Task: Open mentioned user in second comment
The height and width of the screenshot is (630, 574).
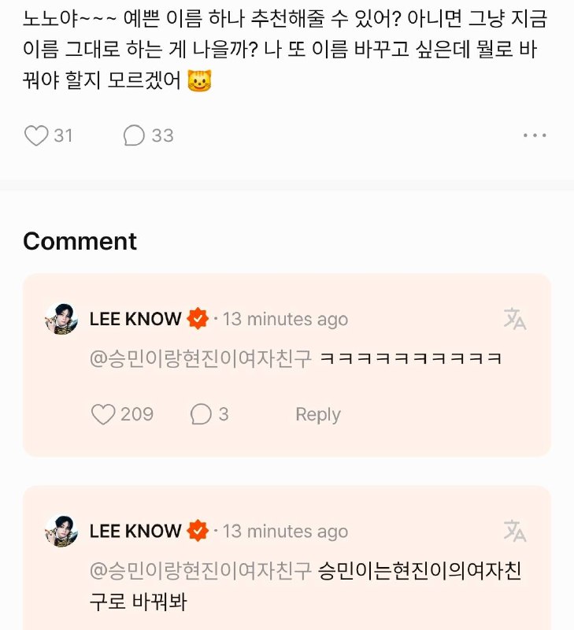Action: 201,570
